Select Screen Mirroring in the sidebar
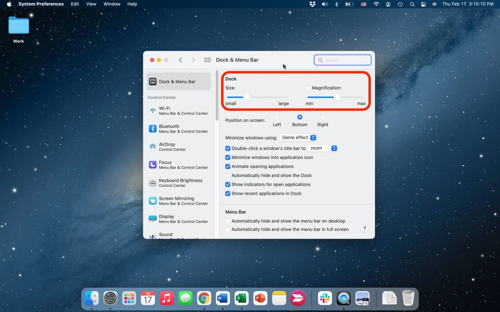 tap(176, 201)
